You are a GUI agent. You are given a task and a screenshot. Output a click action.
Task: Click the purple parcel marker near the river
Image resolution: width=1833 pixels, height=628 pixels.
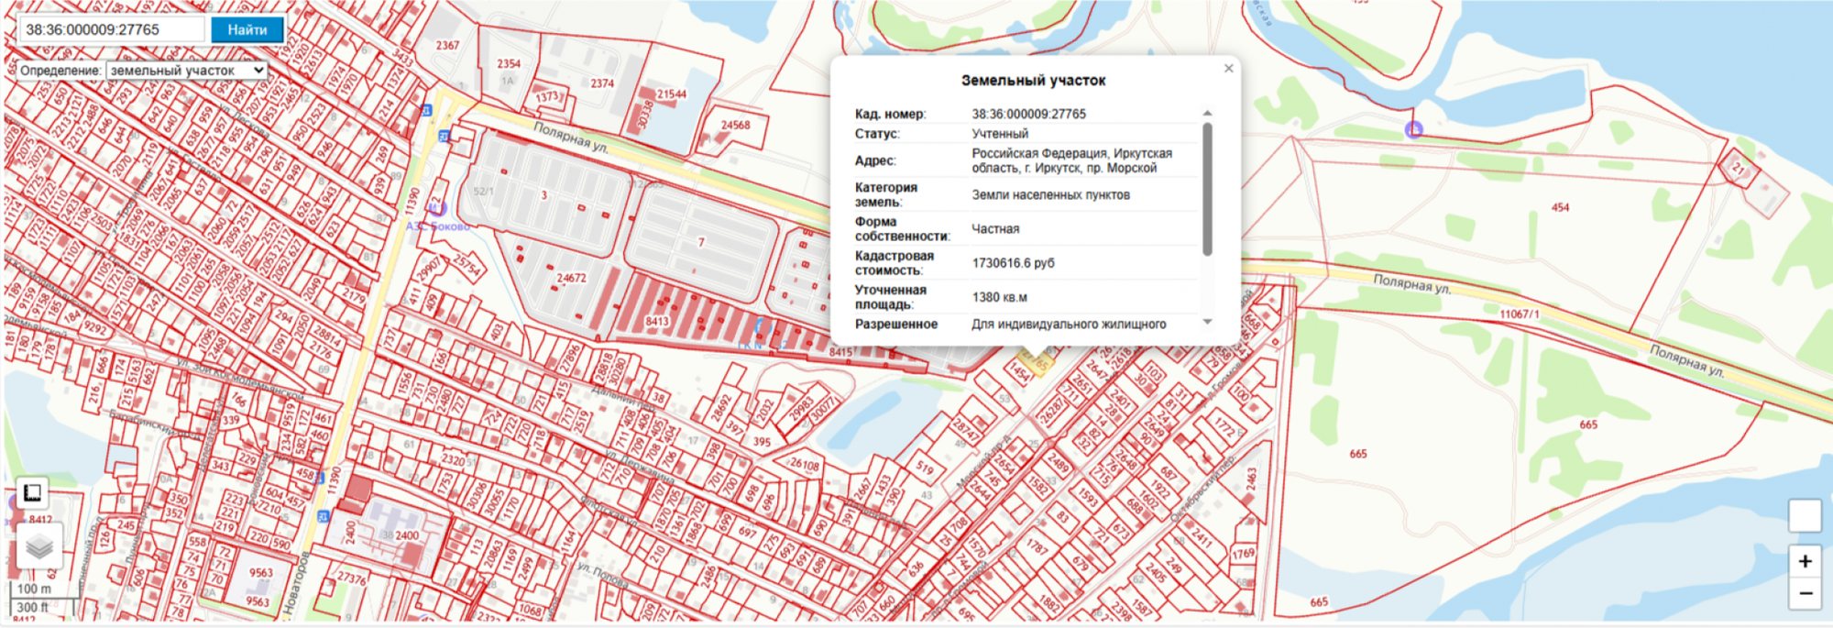click(1413, 130)
